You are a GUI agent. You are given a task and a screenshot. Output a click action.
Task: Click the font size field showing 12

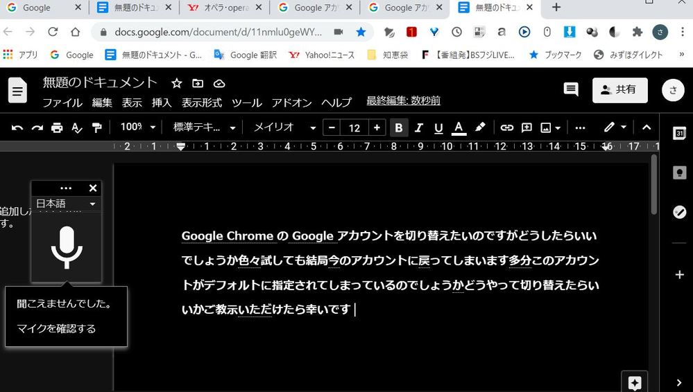click(354, 128)
